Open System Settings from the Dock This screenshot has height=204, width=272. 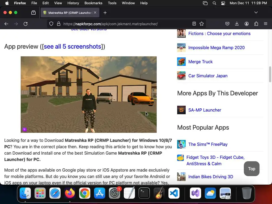point(114,193)
